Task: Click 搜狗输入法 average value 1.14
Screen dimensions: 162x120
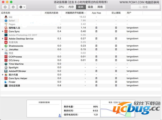Action: pos(83,28)
